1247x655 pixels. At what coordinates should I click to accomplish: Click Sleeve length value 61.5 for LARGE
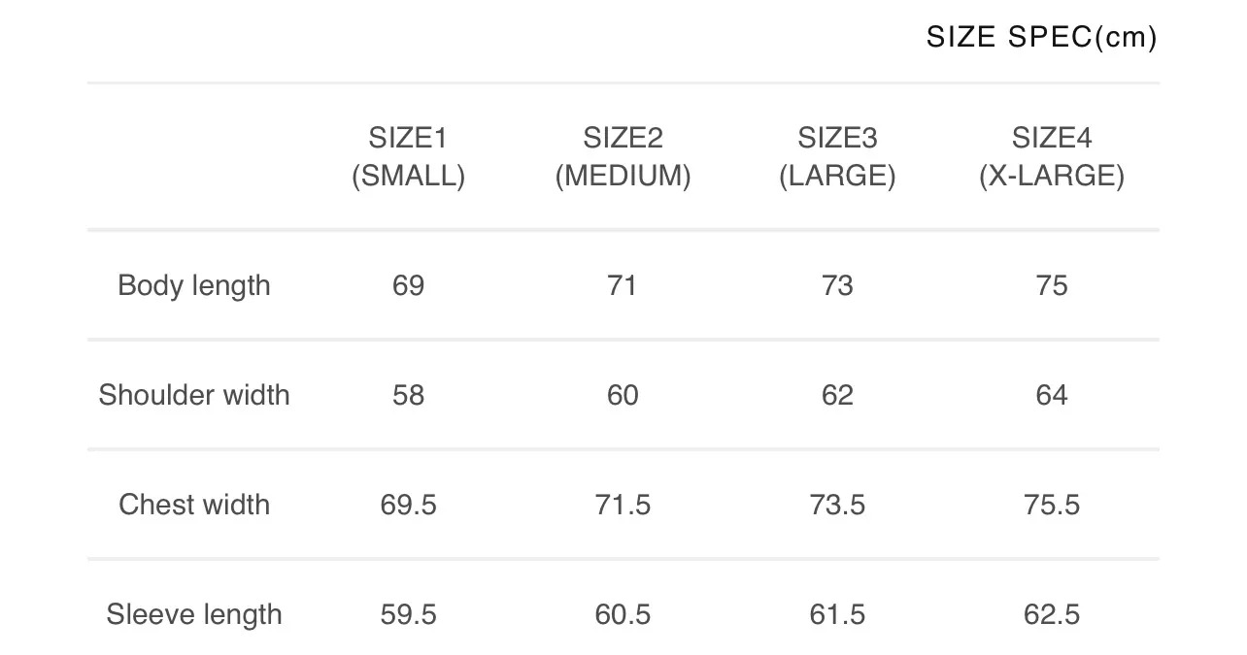point(837,614)
